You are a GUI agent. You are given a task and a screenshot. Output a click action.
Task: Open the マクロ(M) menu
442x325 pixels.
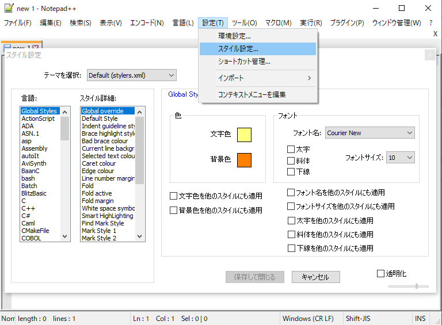click(x=279, y=23)
